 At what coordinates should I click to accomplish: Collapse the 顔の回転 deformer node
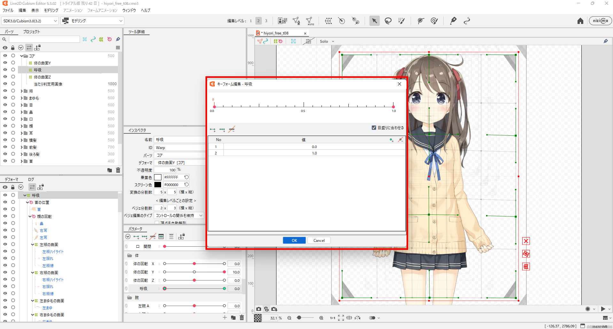(x=30, y=216)
